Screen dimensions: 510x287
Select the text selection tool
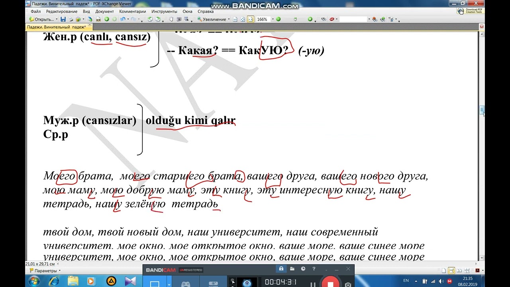186,19
